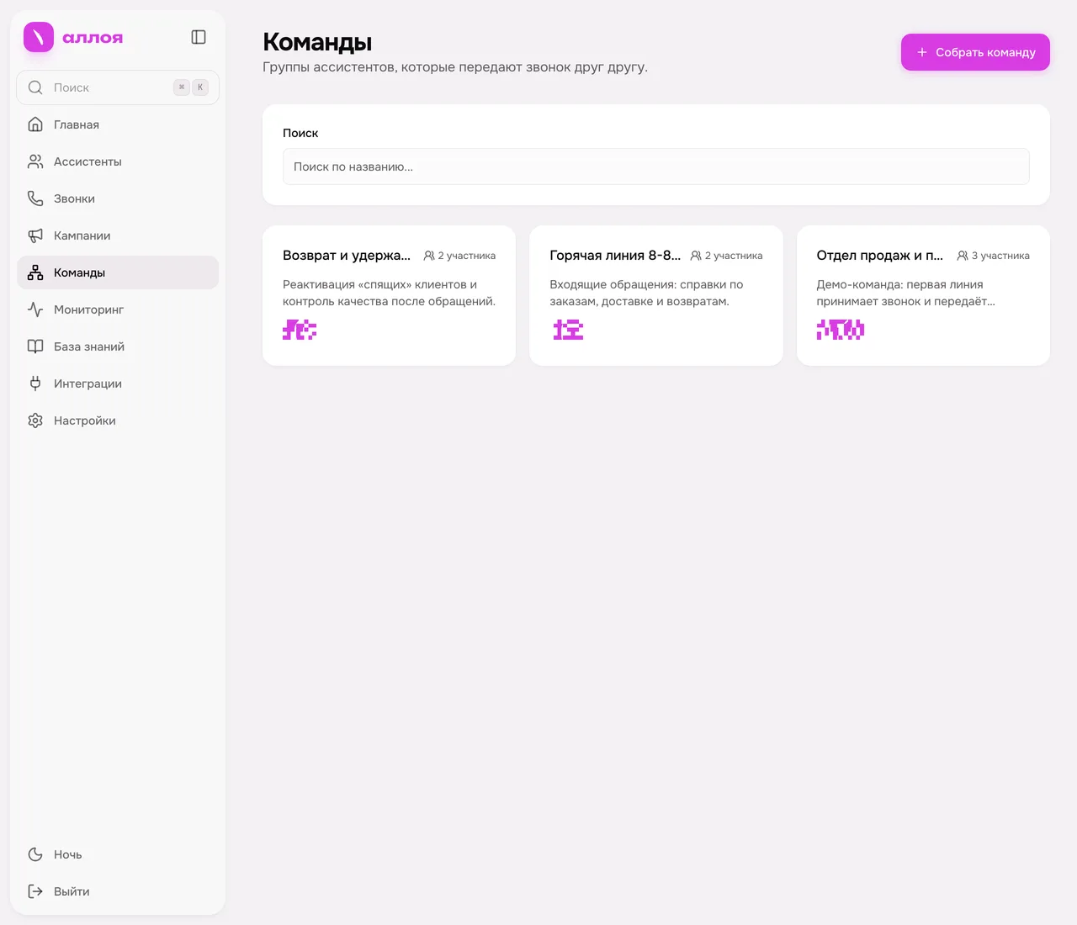Click the Выйти logout icon
This screenshot has width=1077, height=925.
[35, 891]
